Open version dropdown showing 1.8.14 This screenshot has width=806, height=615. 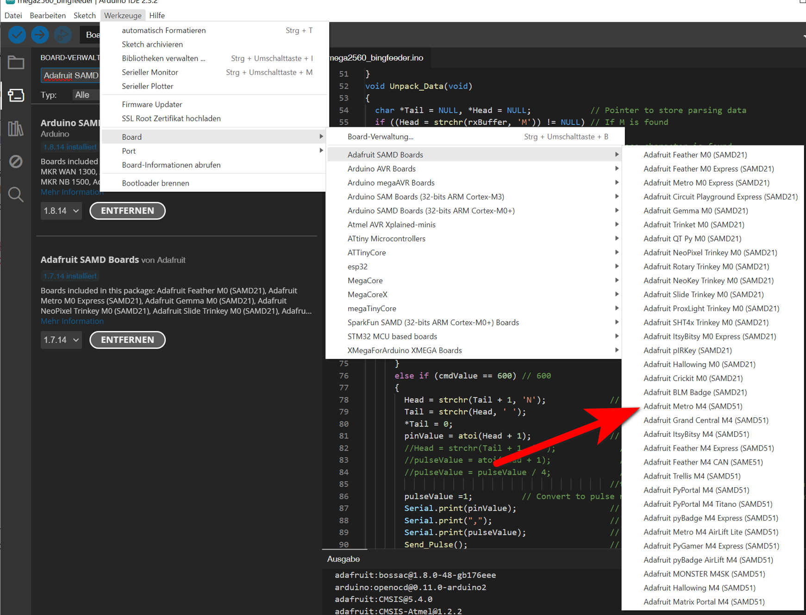pos(61,211)
